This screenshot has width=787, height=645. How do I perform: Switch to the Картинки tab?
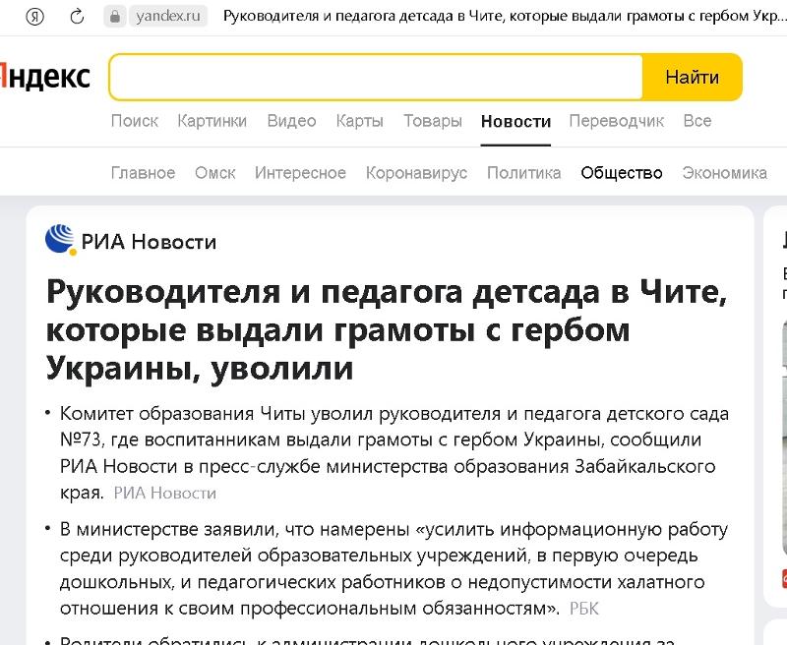click(x=212, y=121)
